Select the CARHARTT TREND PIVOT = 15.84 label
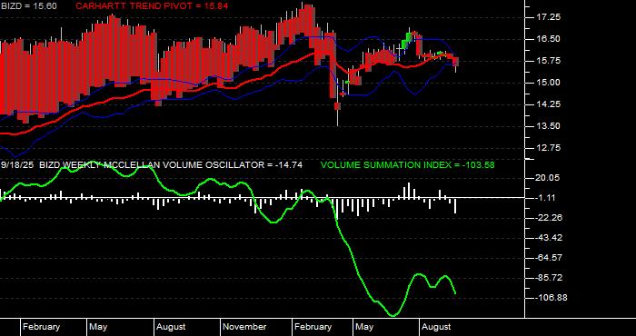The image size is (636, 336). pyautogui.click(x=152, y=6)
